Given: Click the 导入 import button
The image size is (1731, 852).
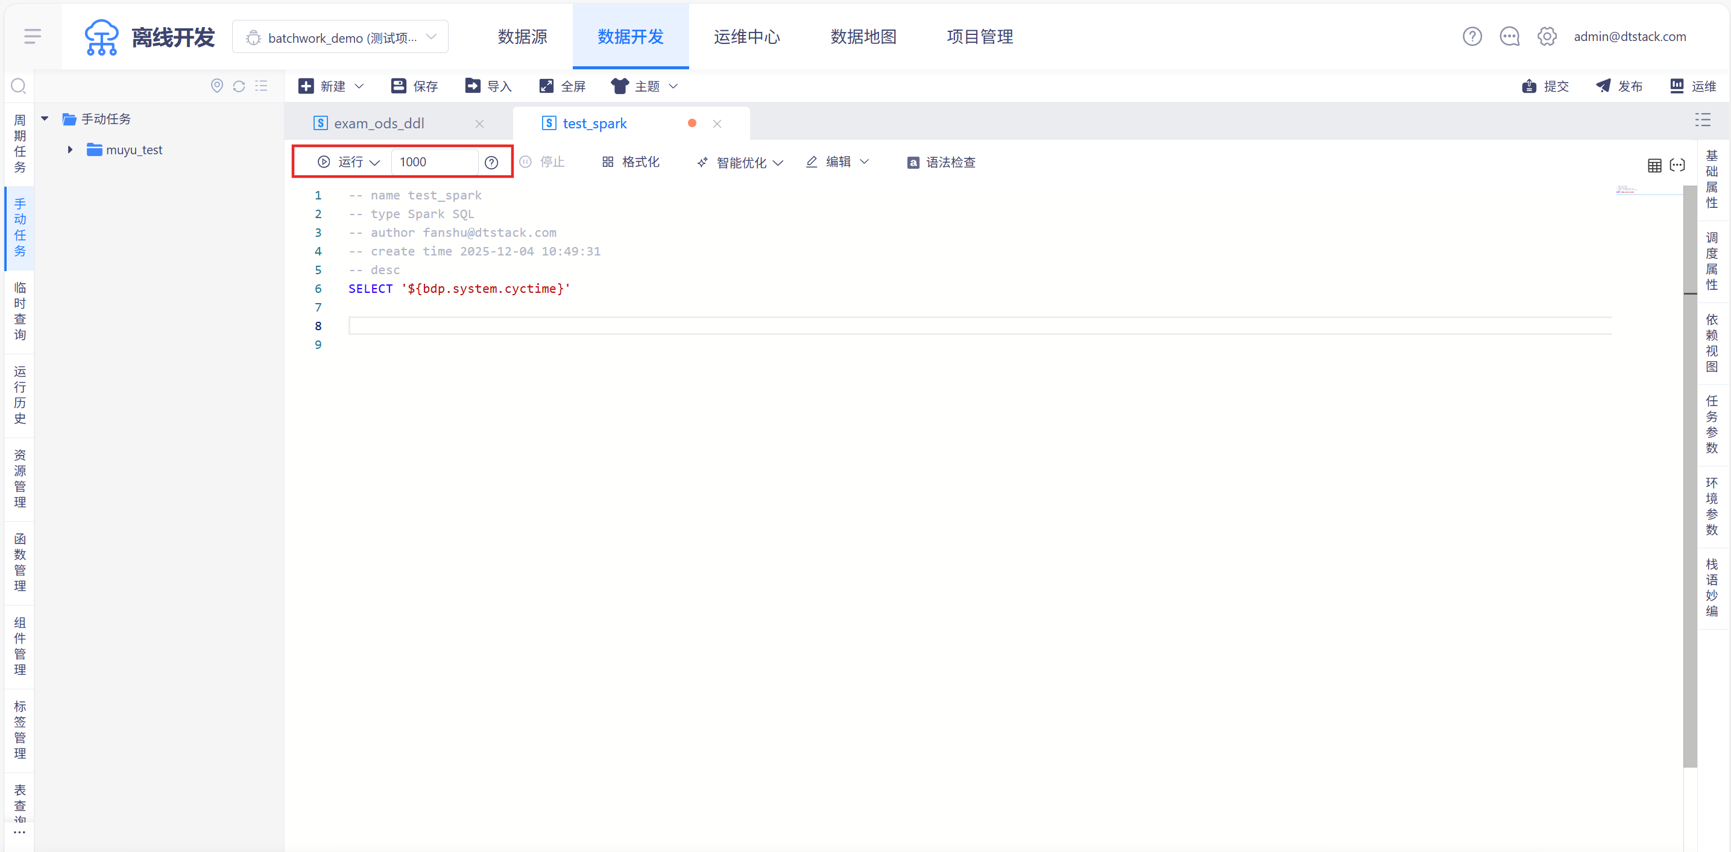Looking at the screenshot, I should (488, 86).
